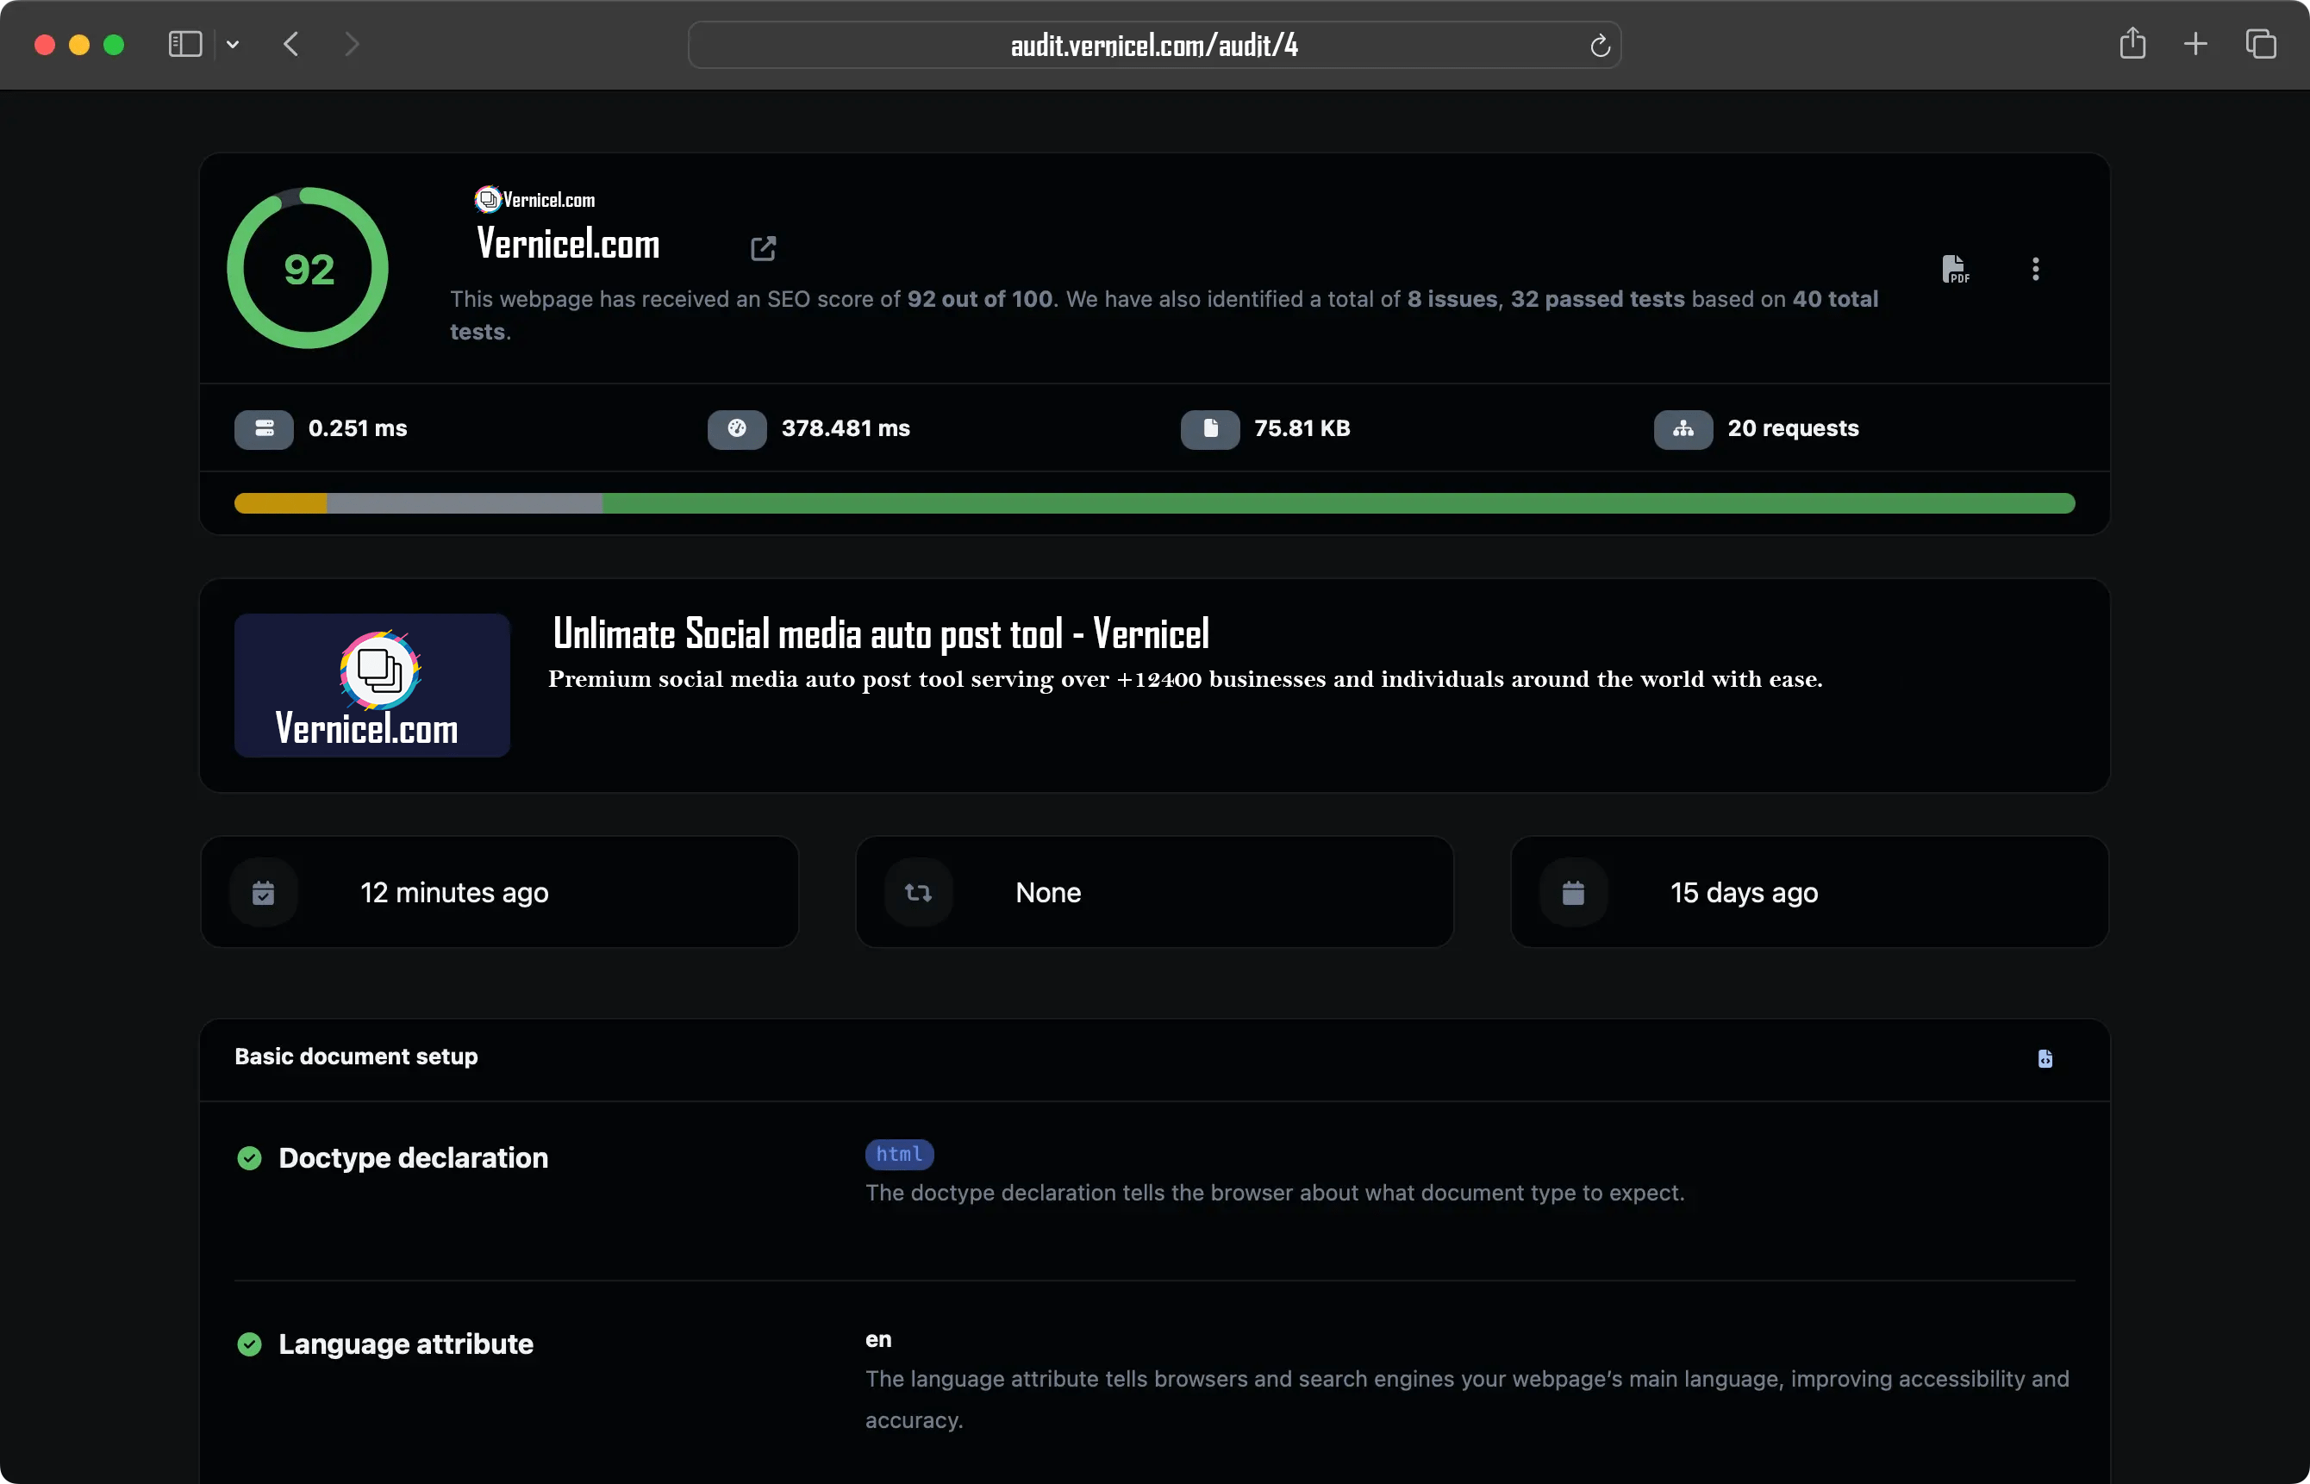
Task: Click the passed check icon for Language attribute
Action: 250,1344
